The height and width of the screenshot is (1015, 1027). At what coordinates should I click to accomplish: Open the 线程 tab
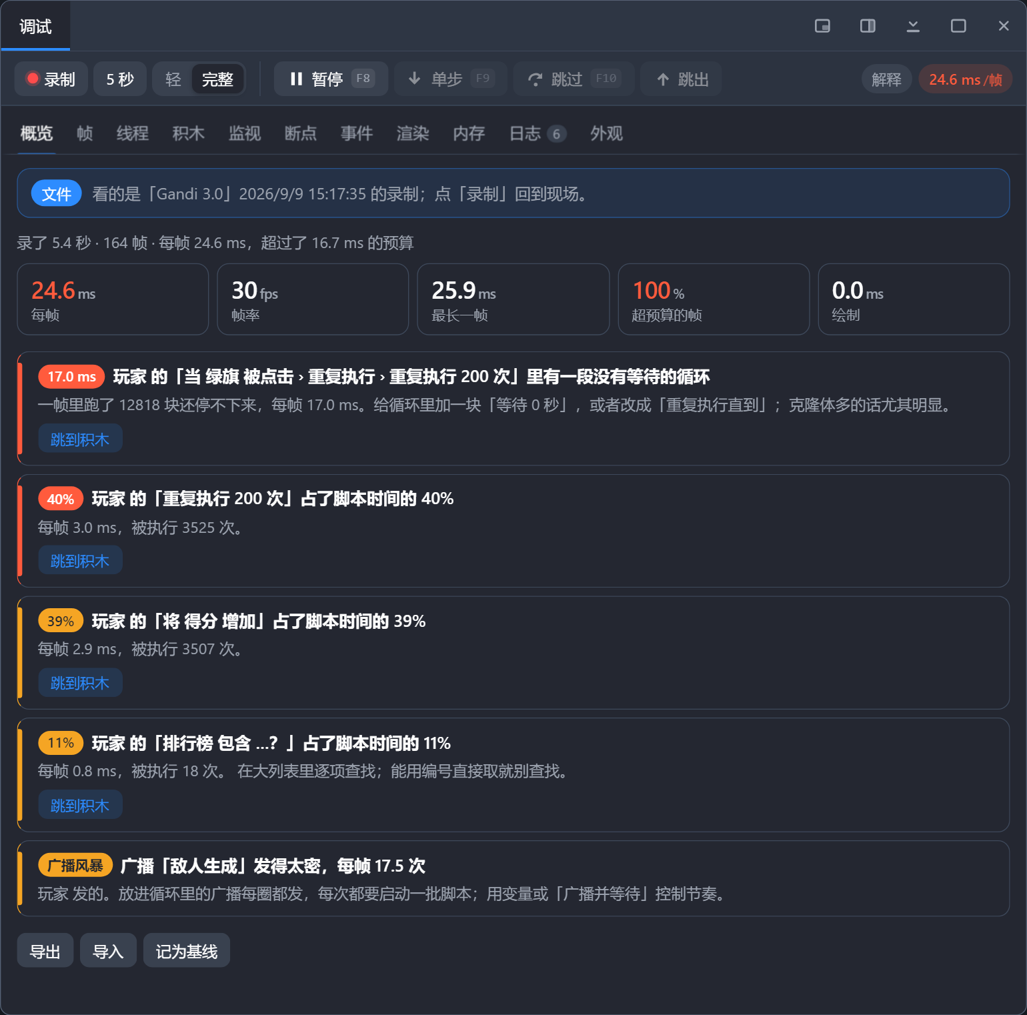coord(133,133)
